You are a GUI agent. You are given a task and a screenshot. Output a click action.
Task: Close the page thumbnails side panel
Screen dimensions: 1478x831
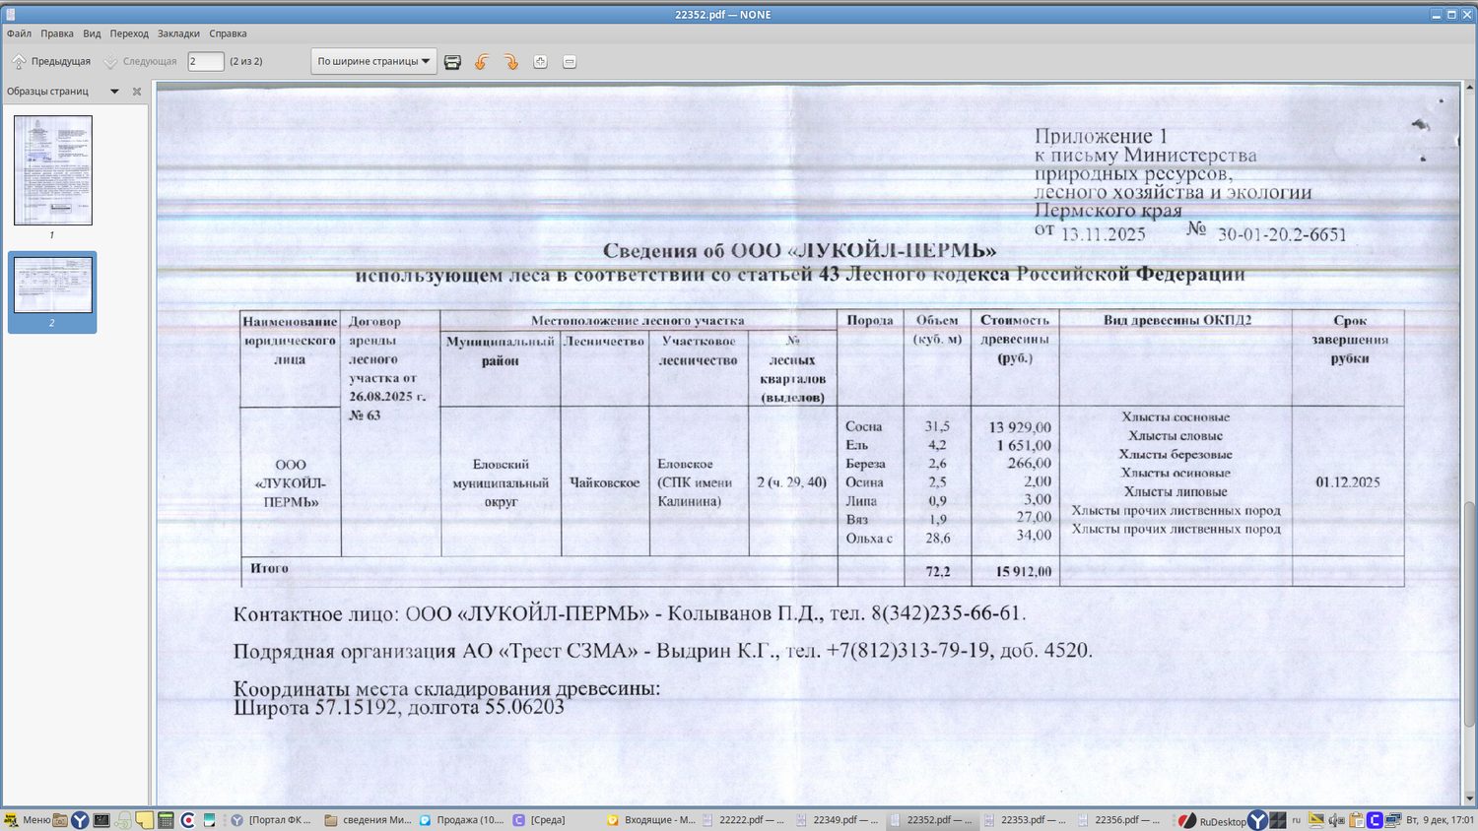tap(137, 92)
